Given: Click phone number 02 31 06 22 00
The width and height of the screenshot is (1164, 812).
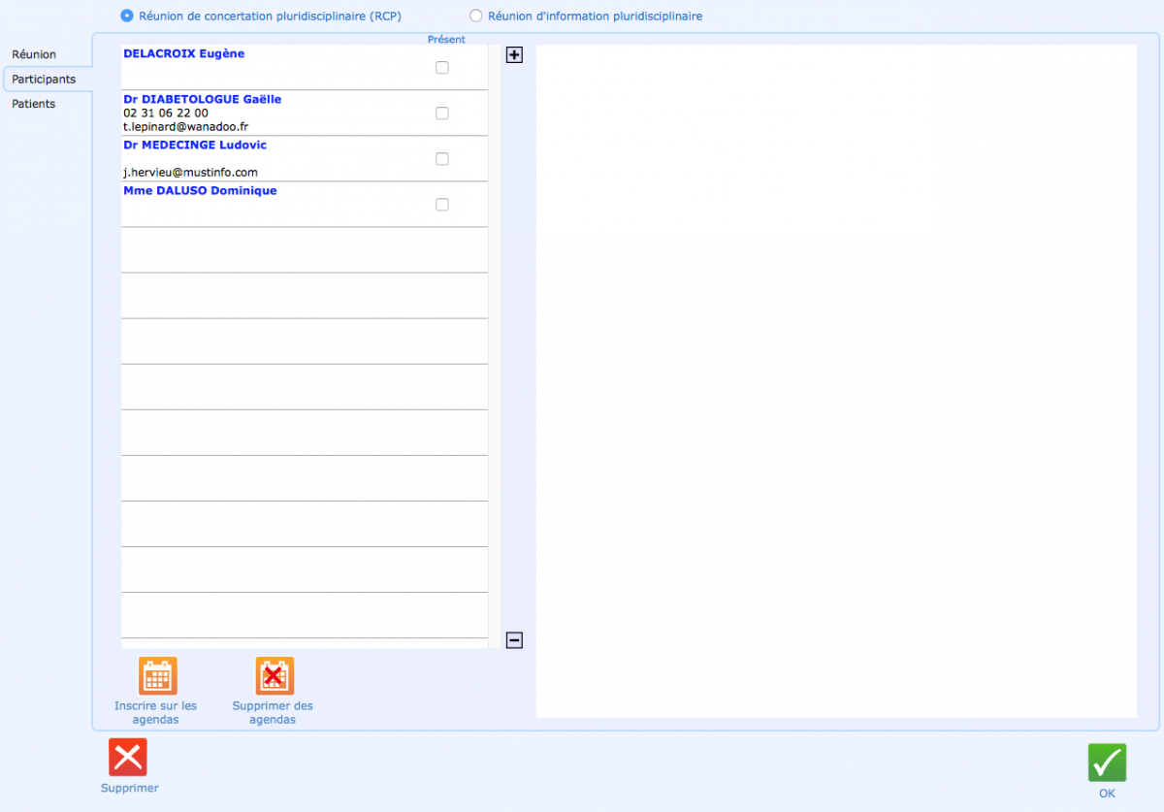Looking at the screenshot, I should 166,113.
